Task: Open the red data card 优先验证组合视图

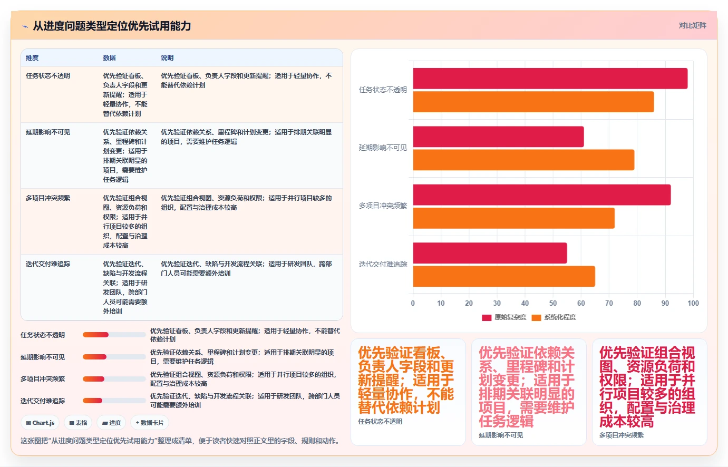Action: coord(649,392)
